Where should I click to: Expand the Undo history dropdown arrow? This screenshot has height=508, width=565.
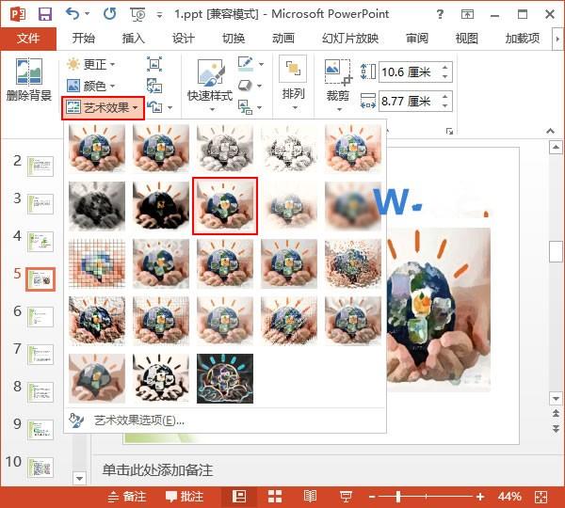click(87, 14)
